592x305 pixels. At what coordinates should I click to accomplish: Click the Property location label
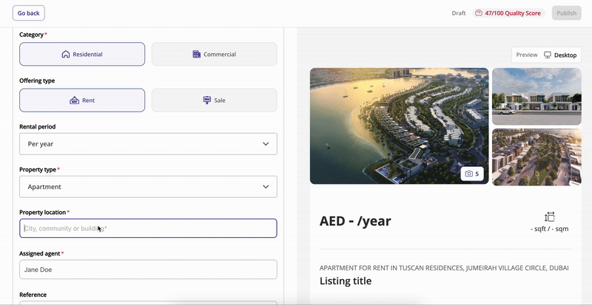click(x=43, y=212)
